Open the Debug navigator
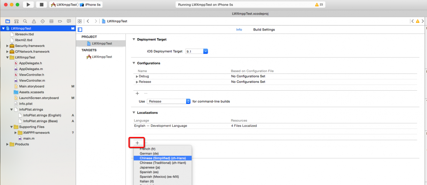 (51, 21)
